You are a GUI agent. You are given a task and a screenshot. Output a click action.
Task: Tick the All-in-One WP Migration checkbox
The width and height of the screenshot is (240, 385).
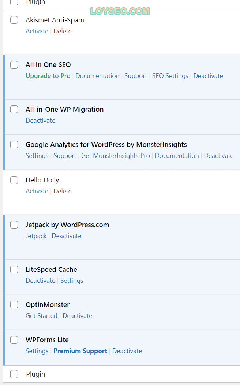click(x=14, y=109)
